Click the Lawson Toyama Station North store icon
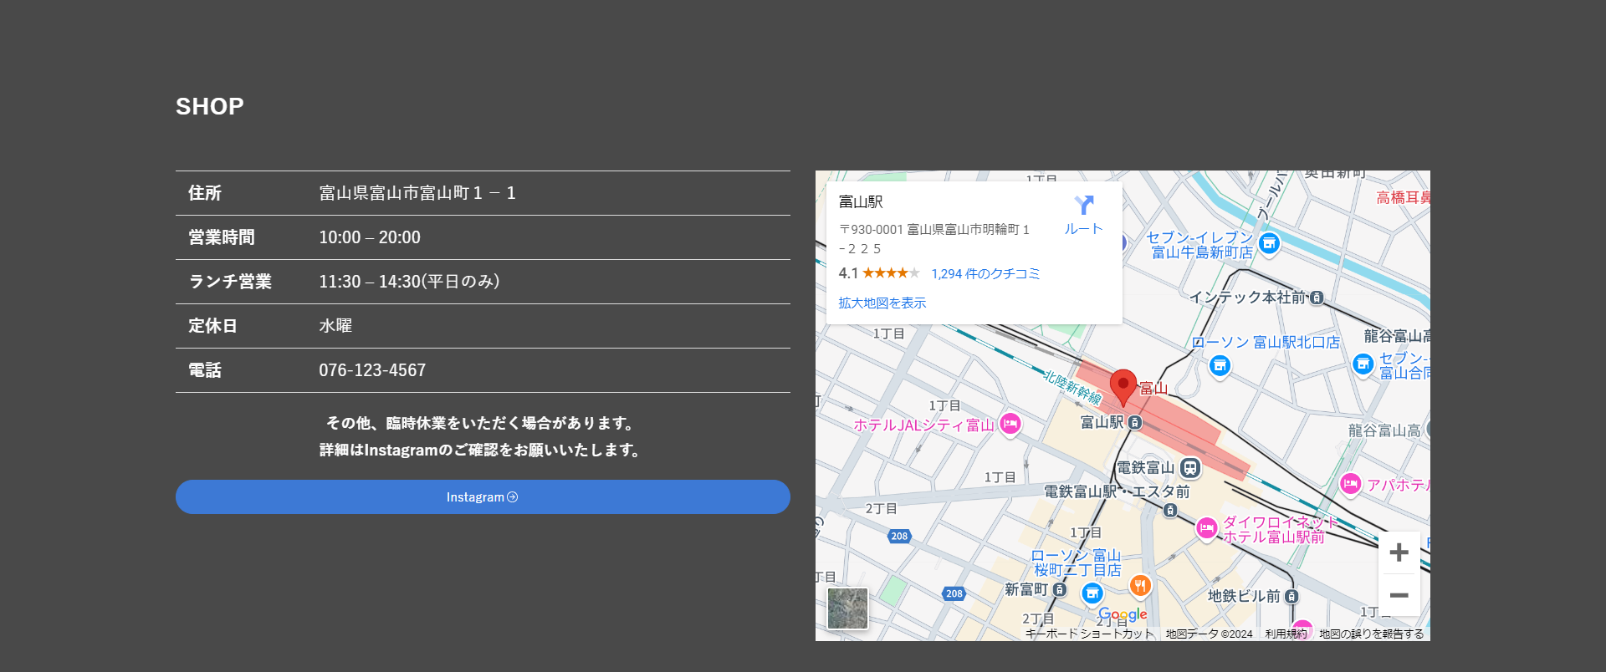This screenshot has height=672, width=1606. pos(1220,365)
